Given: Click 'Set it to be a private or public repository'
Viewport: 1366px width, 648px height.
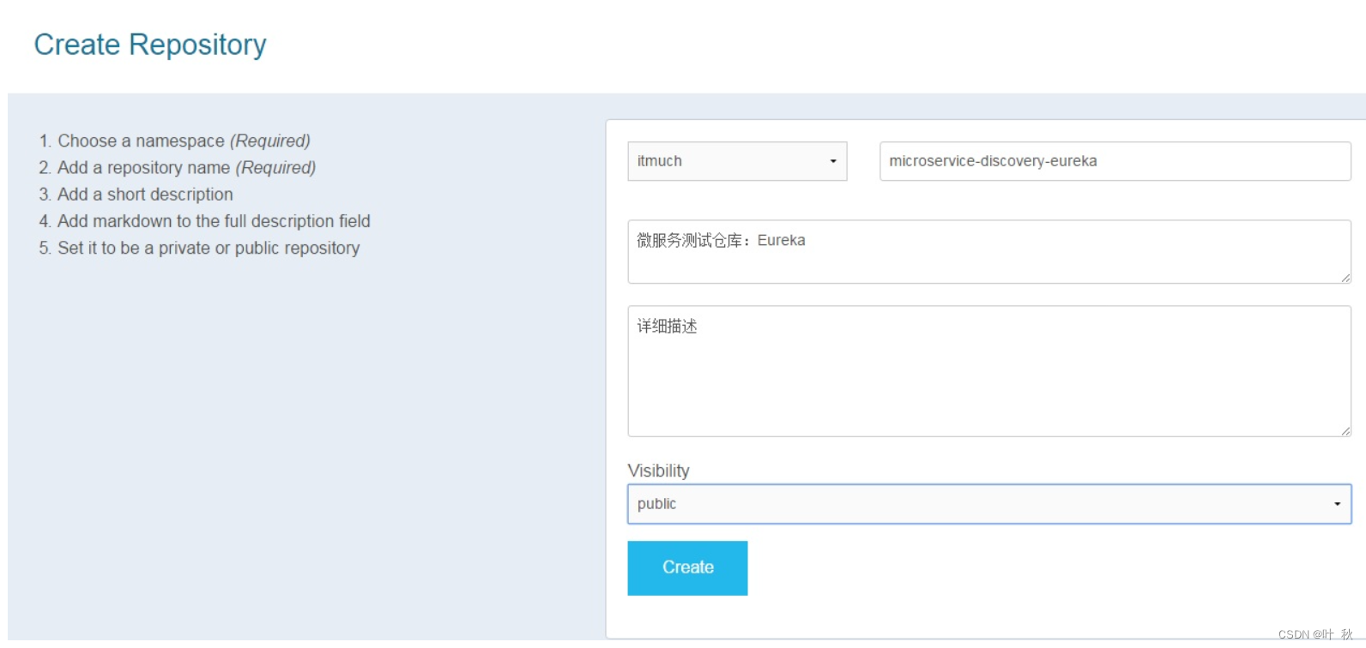Looking at the screenshot, I should pos(209,248).
